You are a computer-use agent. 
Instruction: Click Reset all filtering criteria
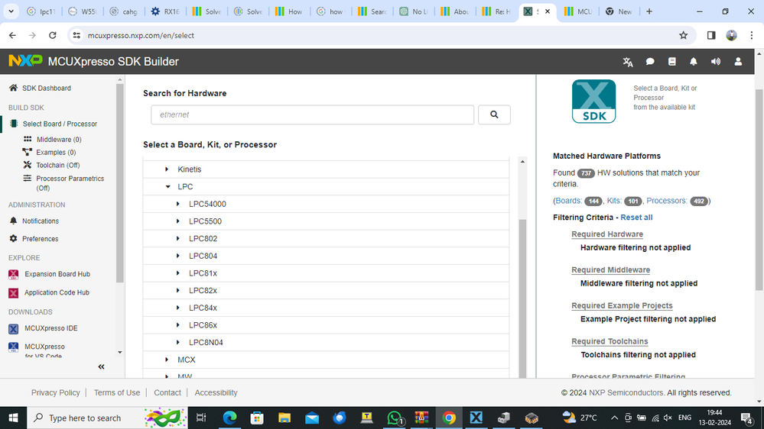pos(636,218)
